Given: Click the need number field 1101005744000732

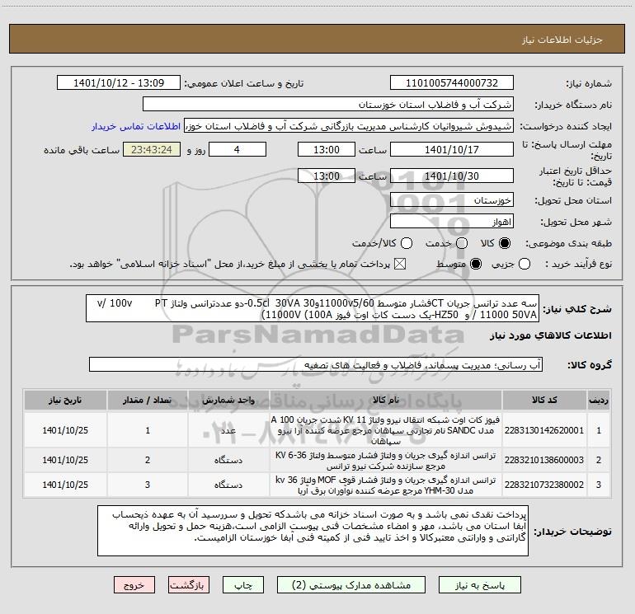Looking at the screenshot, I should [x=452, y=83].
